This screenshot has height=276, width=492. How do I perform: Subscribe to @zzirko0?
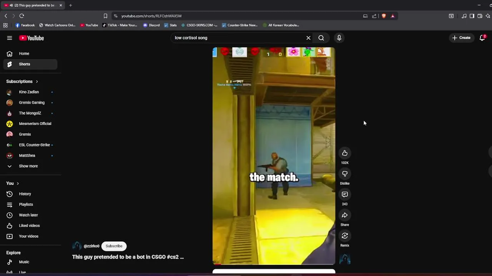click(114, 246)
